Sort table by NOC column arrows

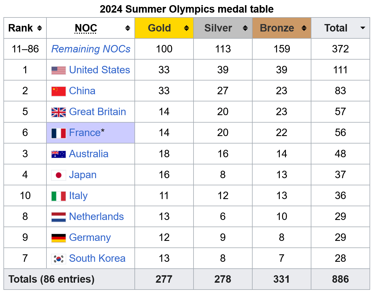128,28
